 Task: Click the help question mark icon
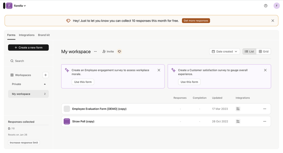266,6
